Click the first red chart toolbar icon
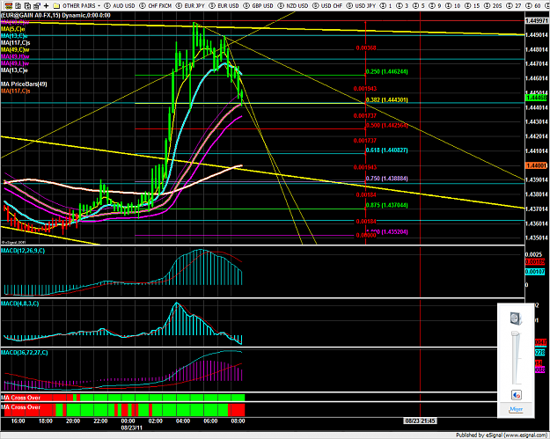This screenshot has width=550, height=439. click(x=9, y=5)
